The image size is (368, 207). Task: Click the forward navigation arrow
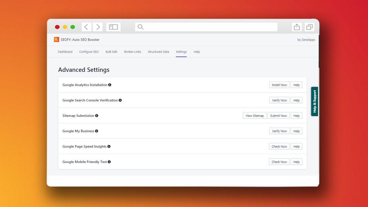point(98,27)
